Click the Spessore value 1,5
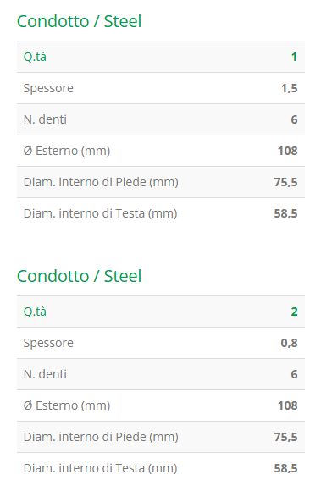The width and height of the screenshot is (321, 502). click(290, 88)
